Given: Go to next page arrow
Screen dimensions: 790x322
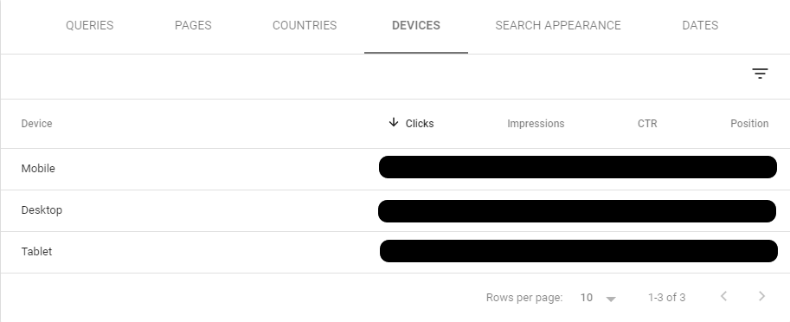Looking at the screenshot, I should coord(761,296).
